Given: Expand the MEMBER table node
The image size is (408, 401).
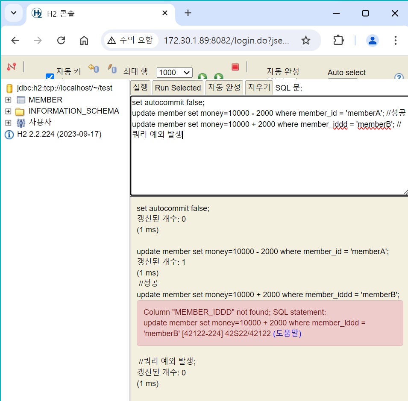Looking at the screenshot, I should (x=8, y=100).
